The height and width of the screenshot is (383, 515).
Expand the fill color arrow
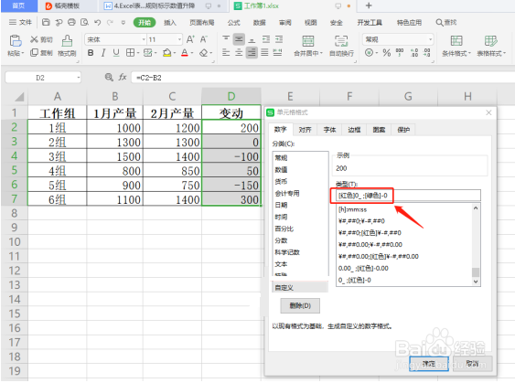[x=175, y=53]
